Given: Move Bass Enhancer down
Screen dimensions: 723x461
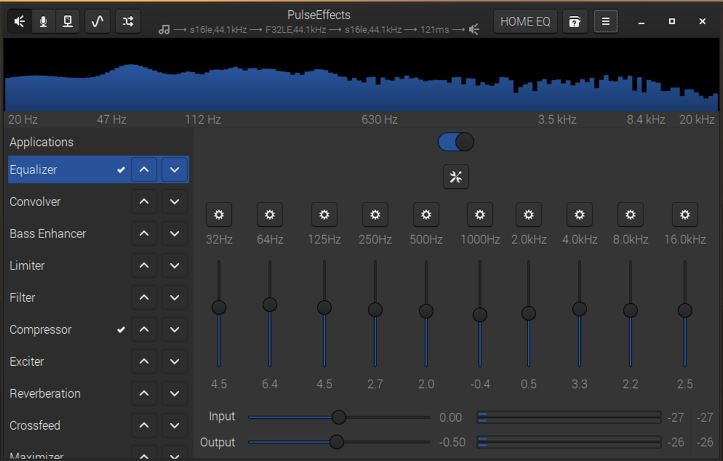Looking at the screenshot, I should tap(175, 233).
